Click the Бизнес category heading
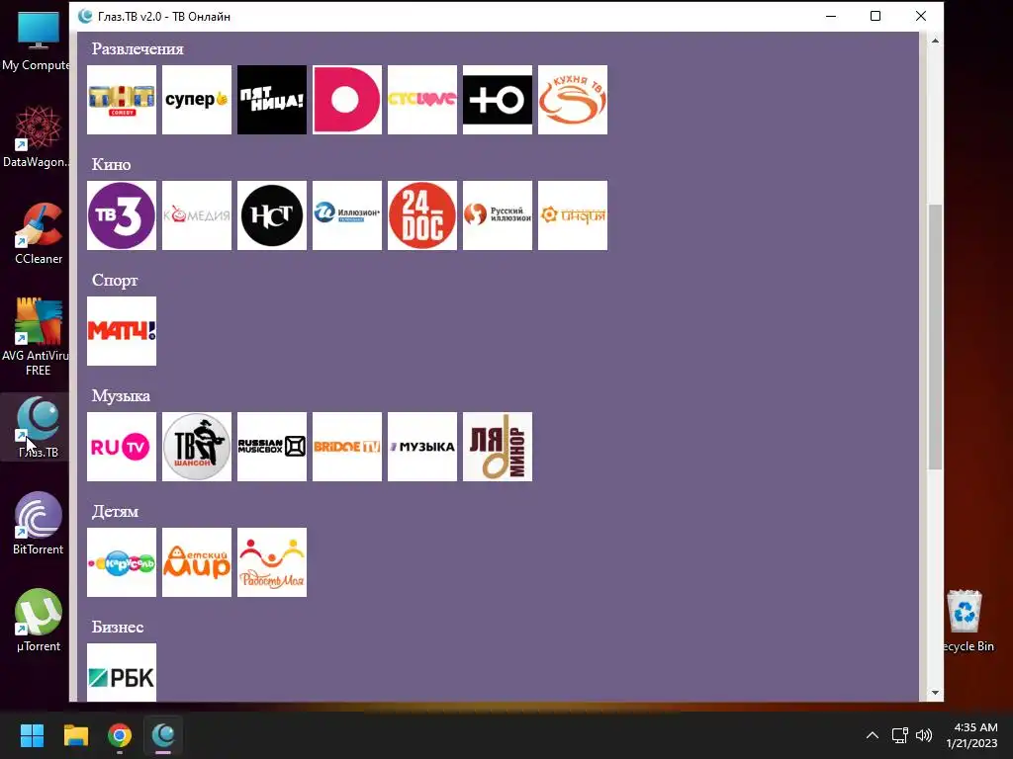 tap(118, 627)
